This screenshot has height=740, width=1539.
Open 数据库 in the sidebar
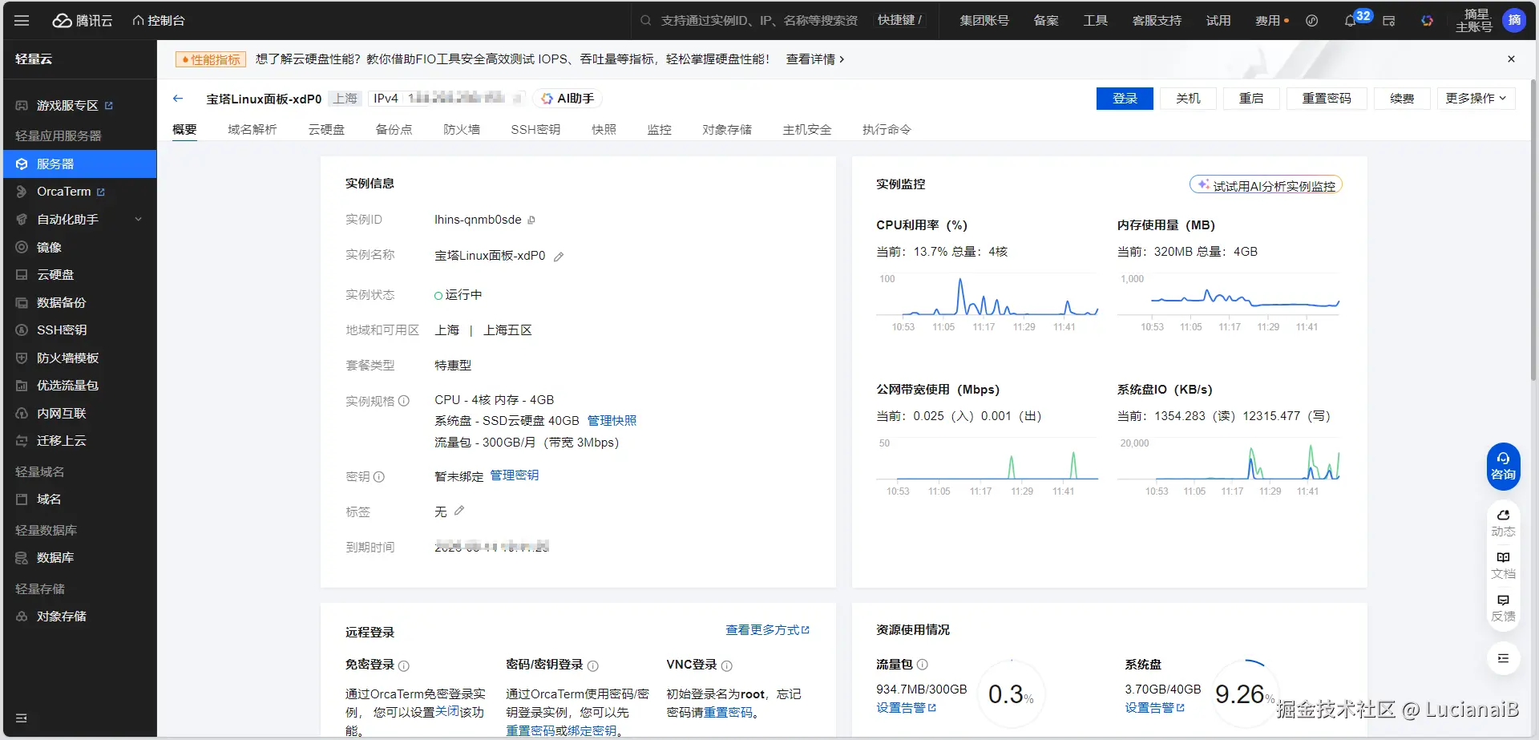point(55,558)
